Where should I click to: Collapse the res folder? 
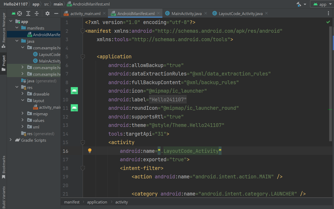coord(17,87)
